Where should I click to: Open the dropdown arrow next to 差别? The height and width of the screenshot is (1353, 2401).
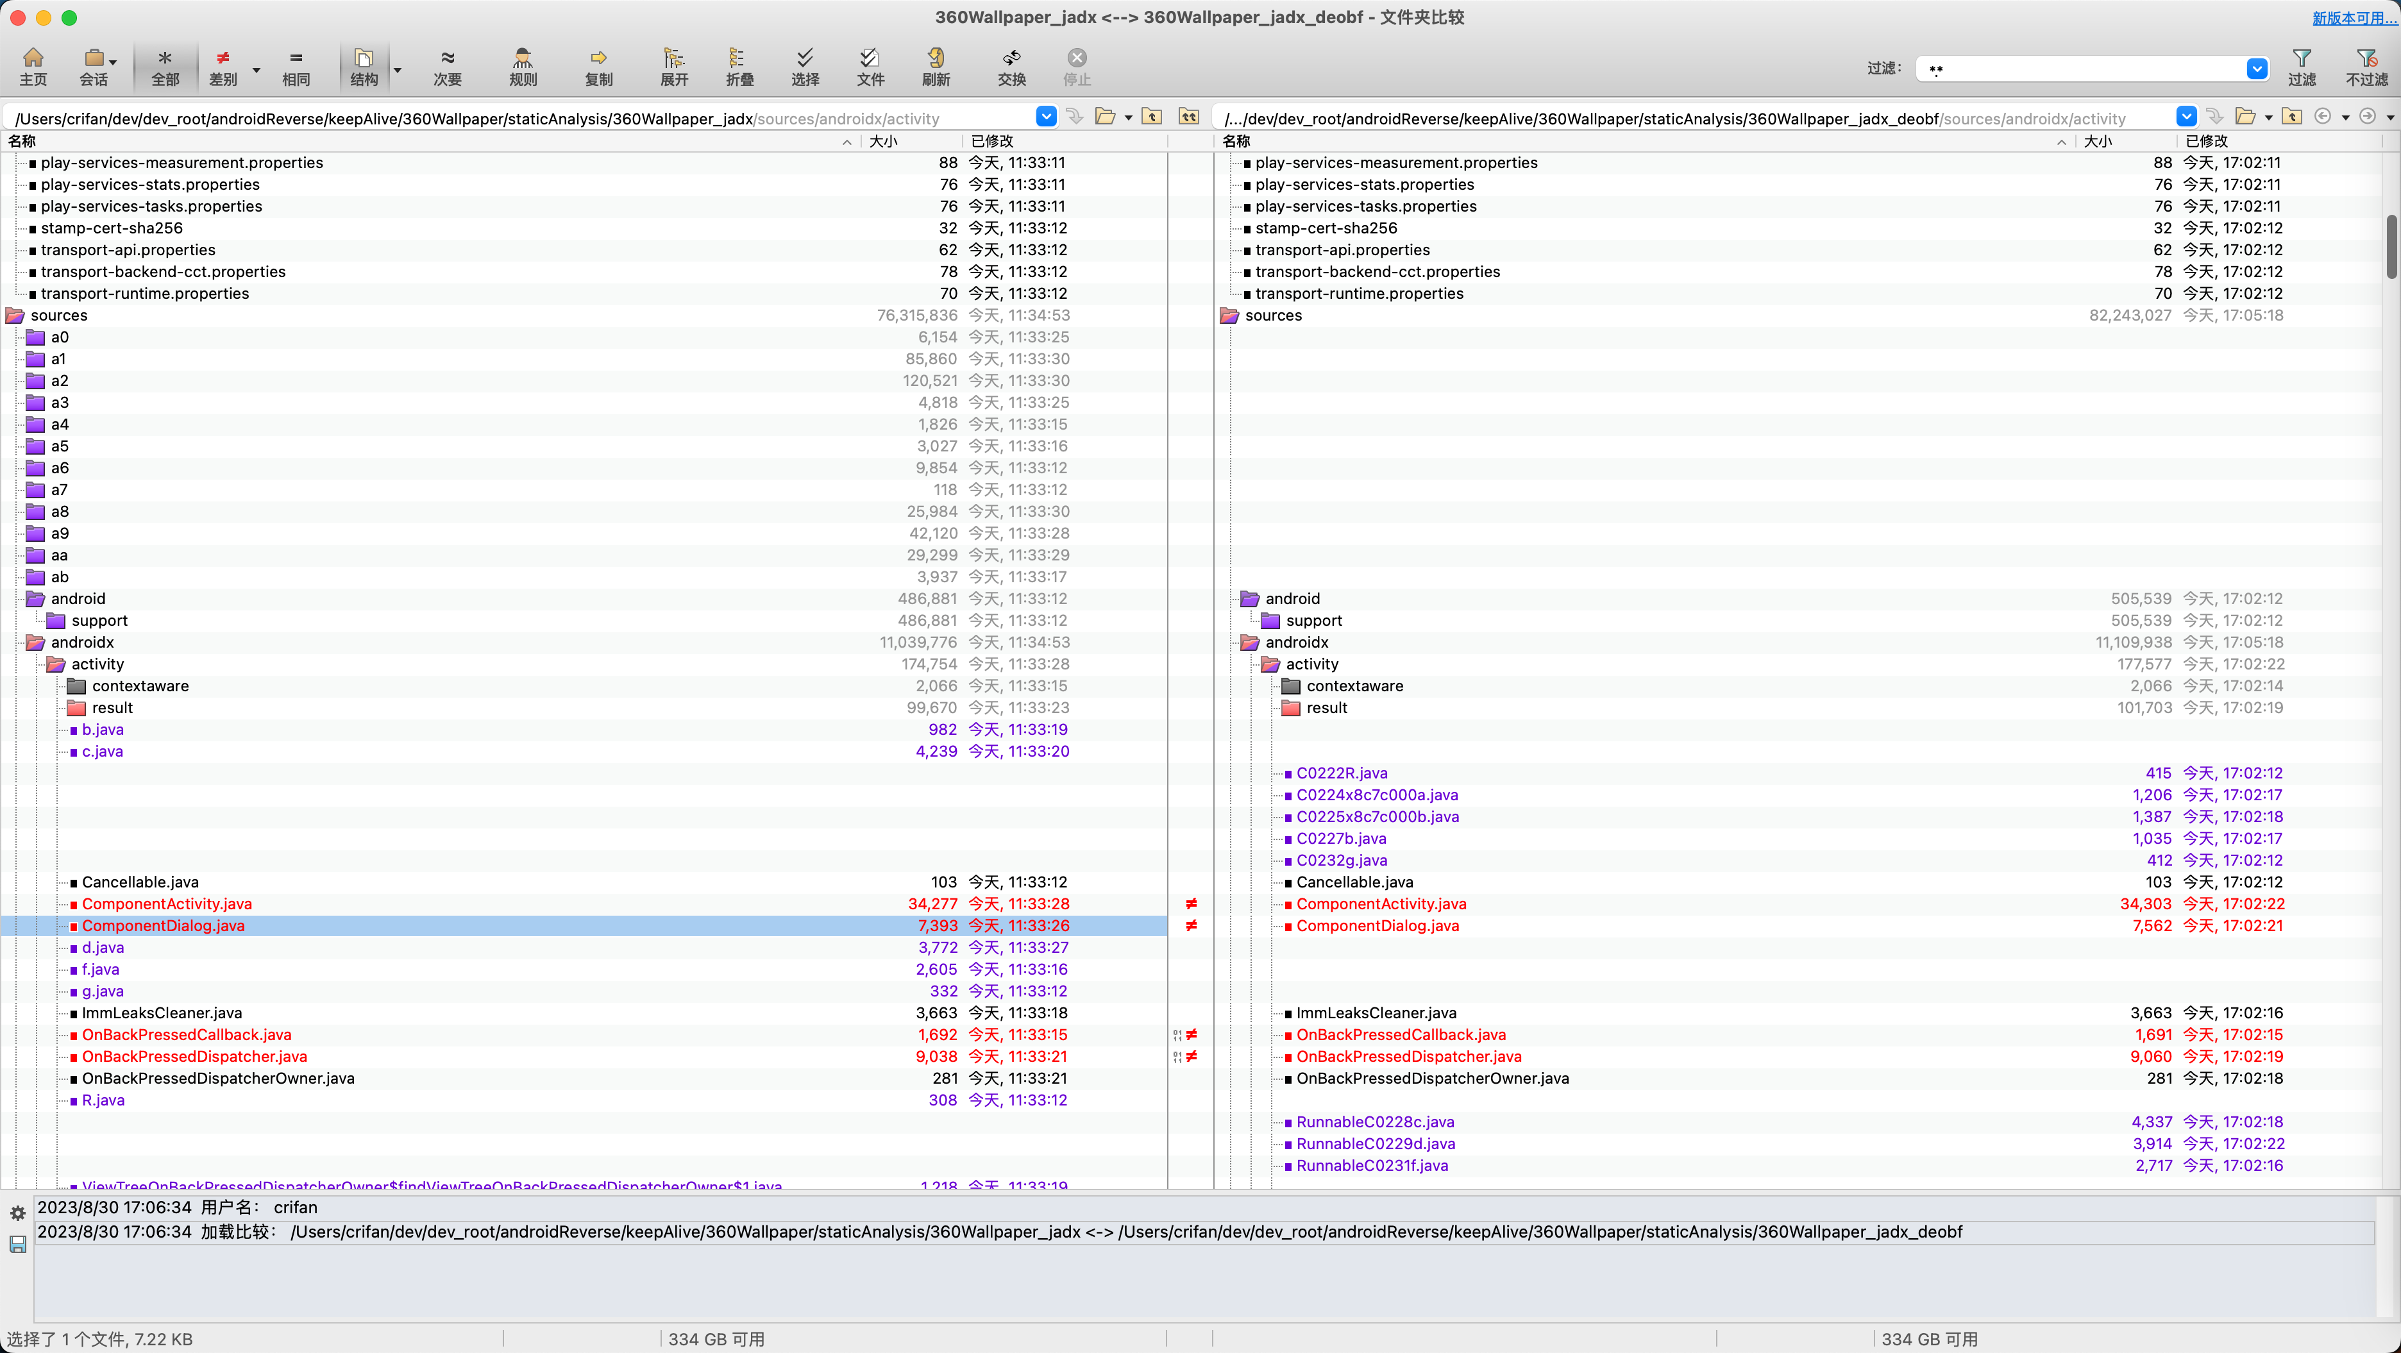coord(257,69)
